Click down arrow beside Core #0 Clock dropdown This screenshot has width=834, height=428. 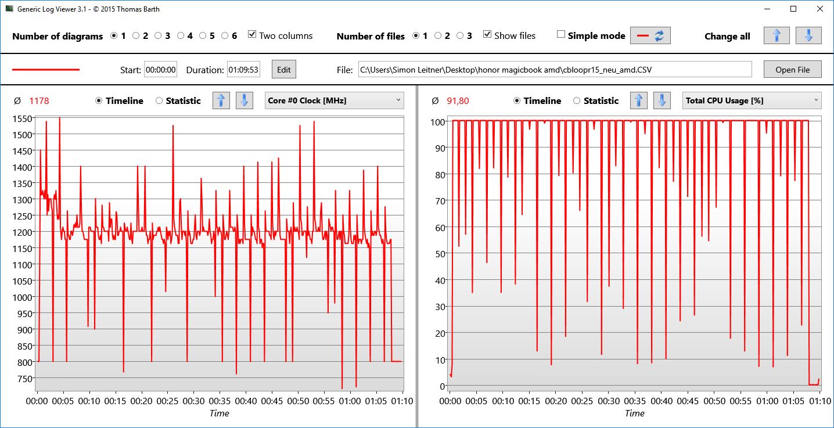[x=244, y=100]
